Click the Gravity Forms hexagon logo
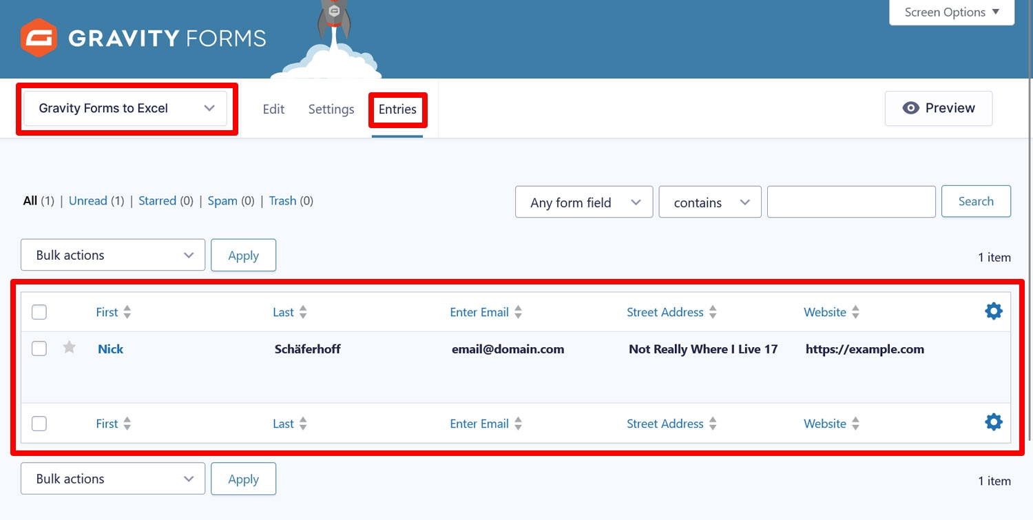 (x=39, y=37)
